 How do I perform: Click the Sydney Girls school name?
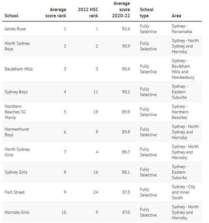16,172
